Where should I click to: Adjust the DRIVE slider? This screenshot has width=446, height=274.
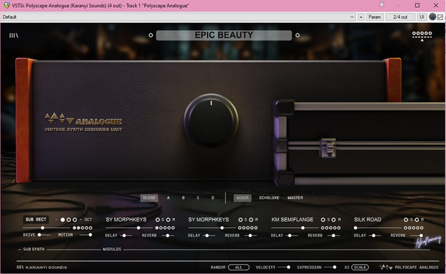[44, 235]
